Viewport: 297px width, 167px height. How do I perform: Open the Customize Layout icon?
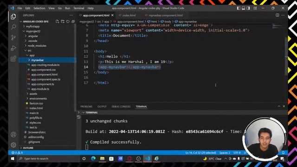point(255,8)
